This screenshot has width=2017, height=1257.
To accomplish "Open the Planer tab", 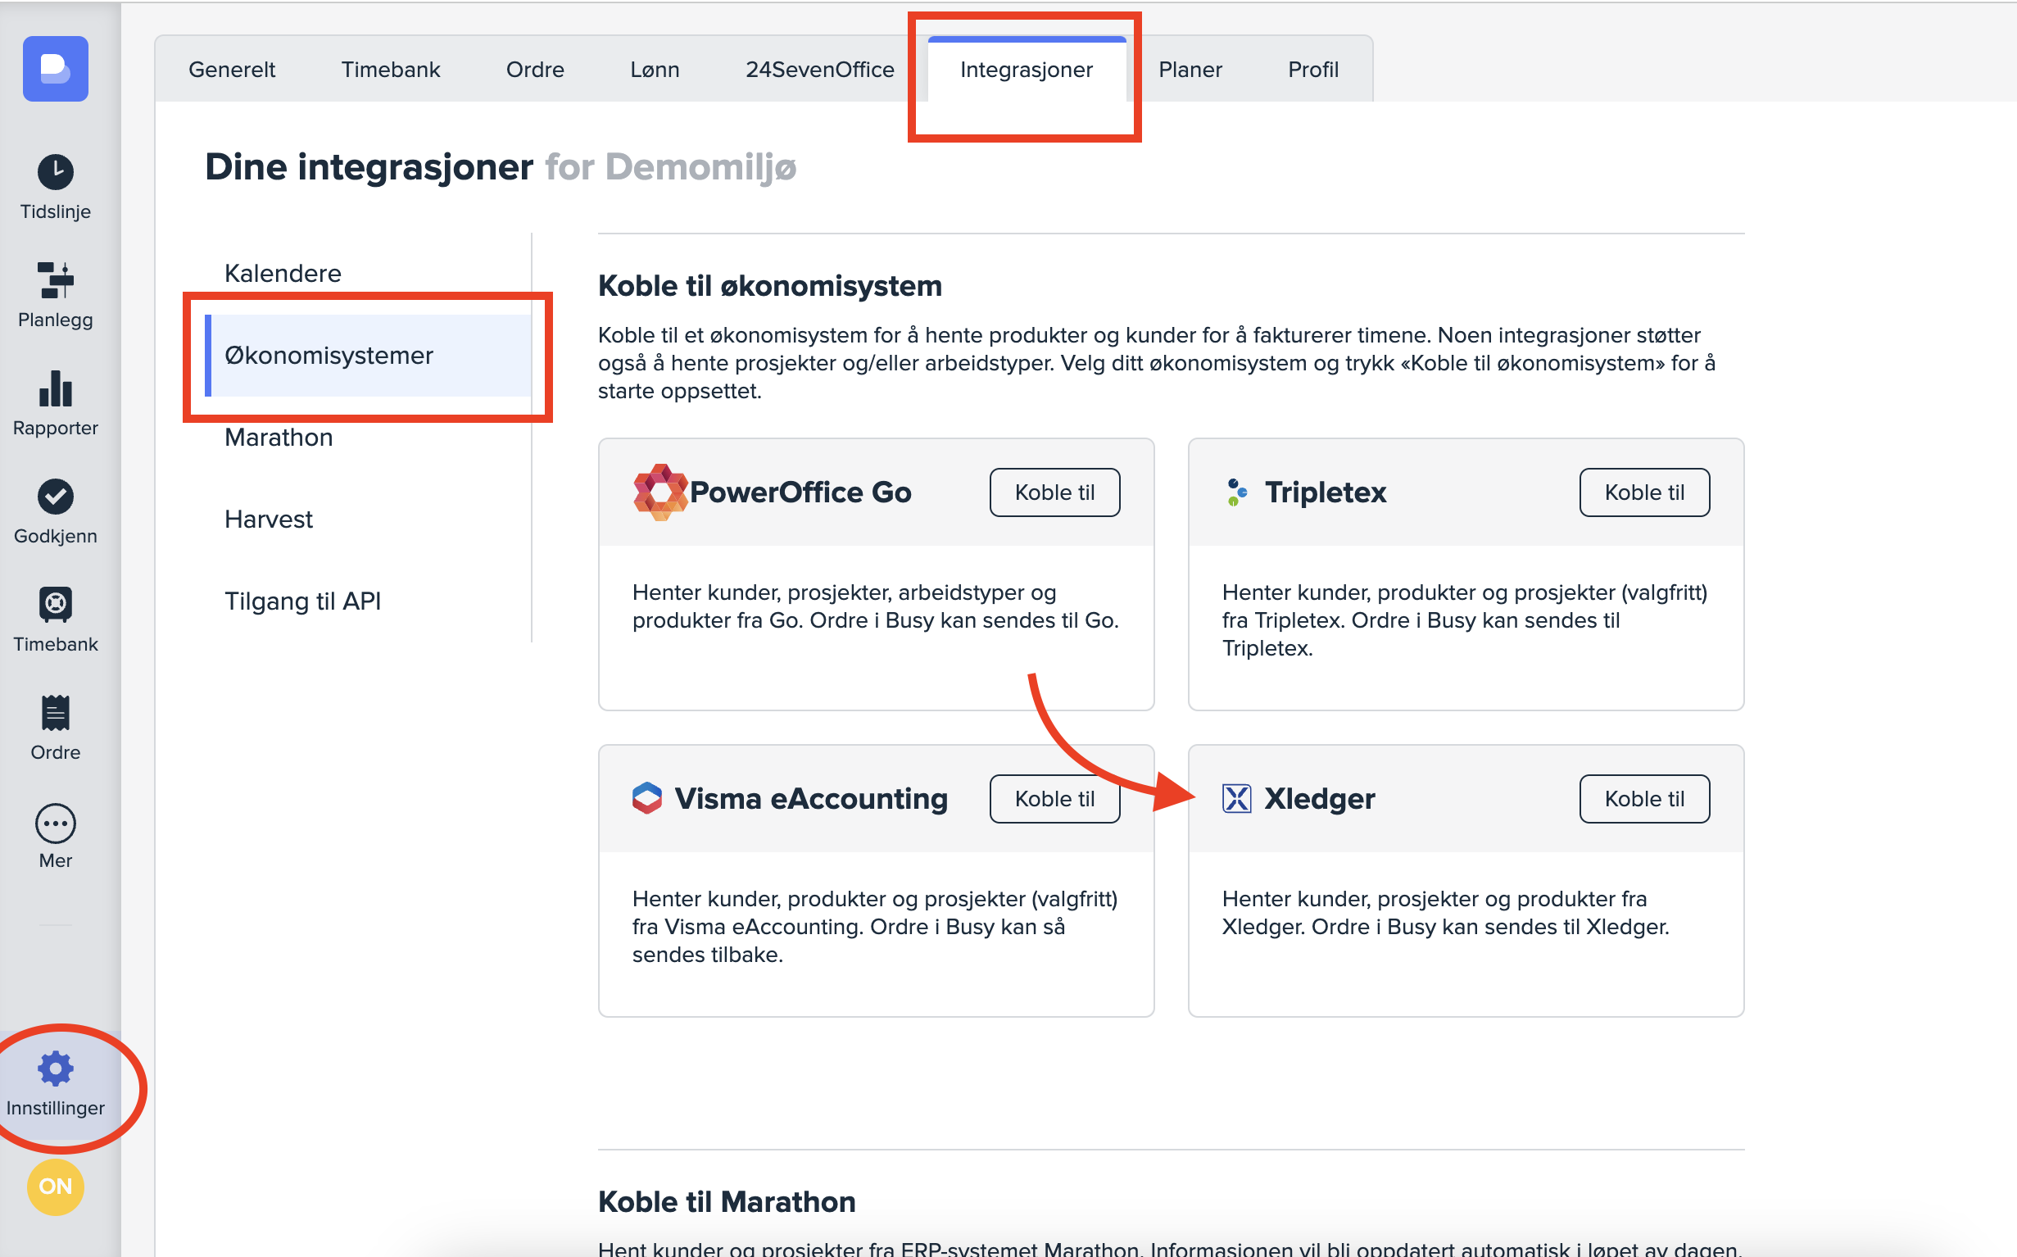I will pyautogui.click(x=1190, y=69).
